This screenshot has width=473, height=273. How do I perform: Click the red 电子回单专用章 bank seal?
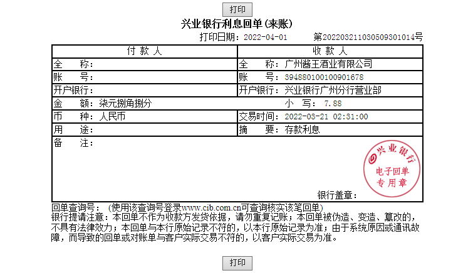click(x=392, y=169)
